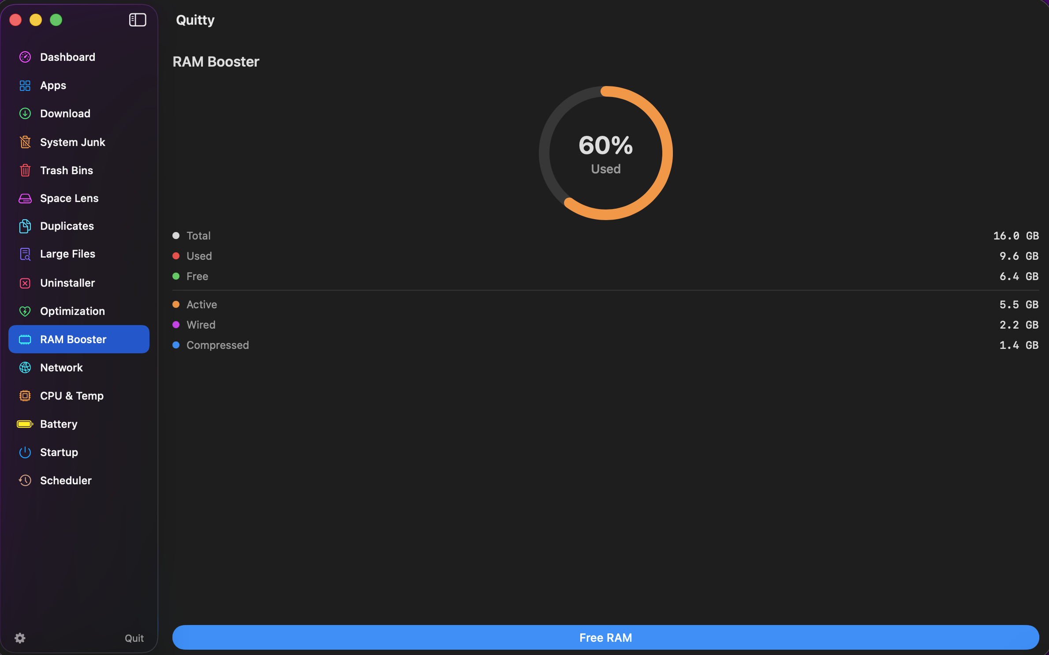The width and height of the screenshot is (1049, 655).
Task: Open the Startup section
Action: [x=58, y=452]
